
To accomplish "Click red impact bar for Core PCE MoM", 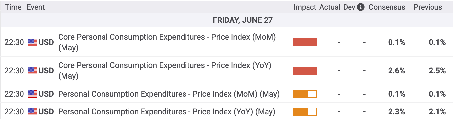I will point(305,42).
